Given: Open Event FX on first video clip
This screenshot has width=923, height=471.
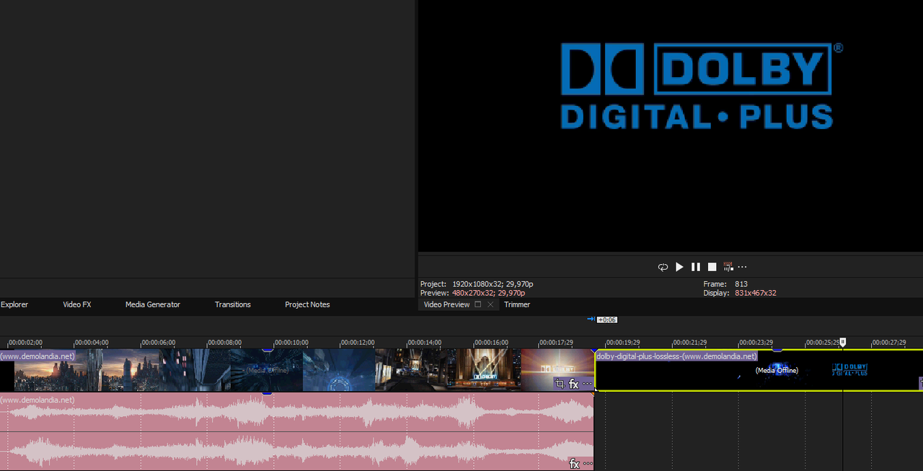Looking at the screenshot, I should (x=574, y=384).
